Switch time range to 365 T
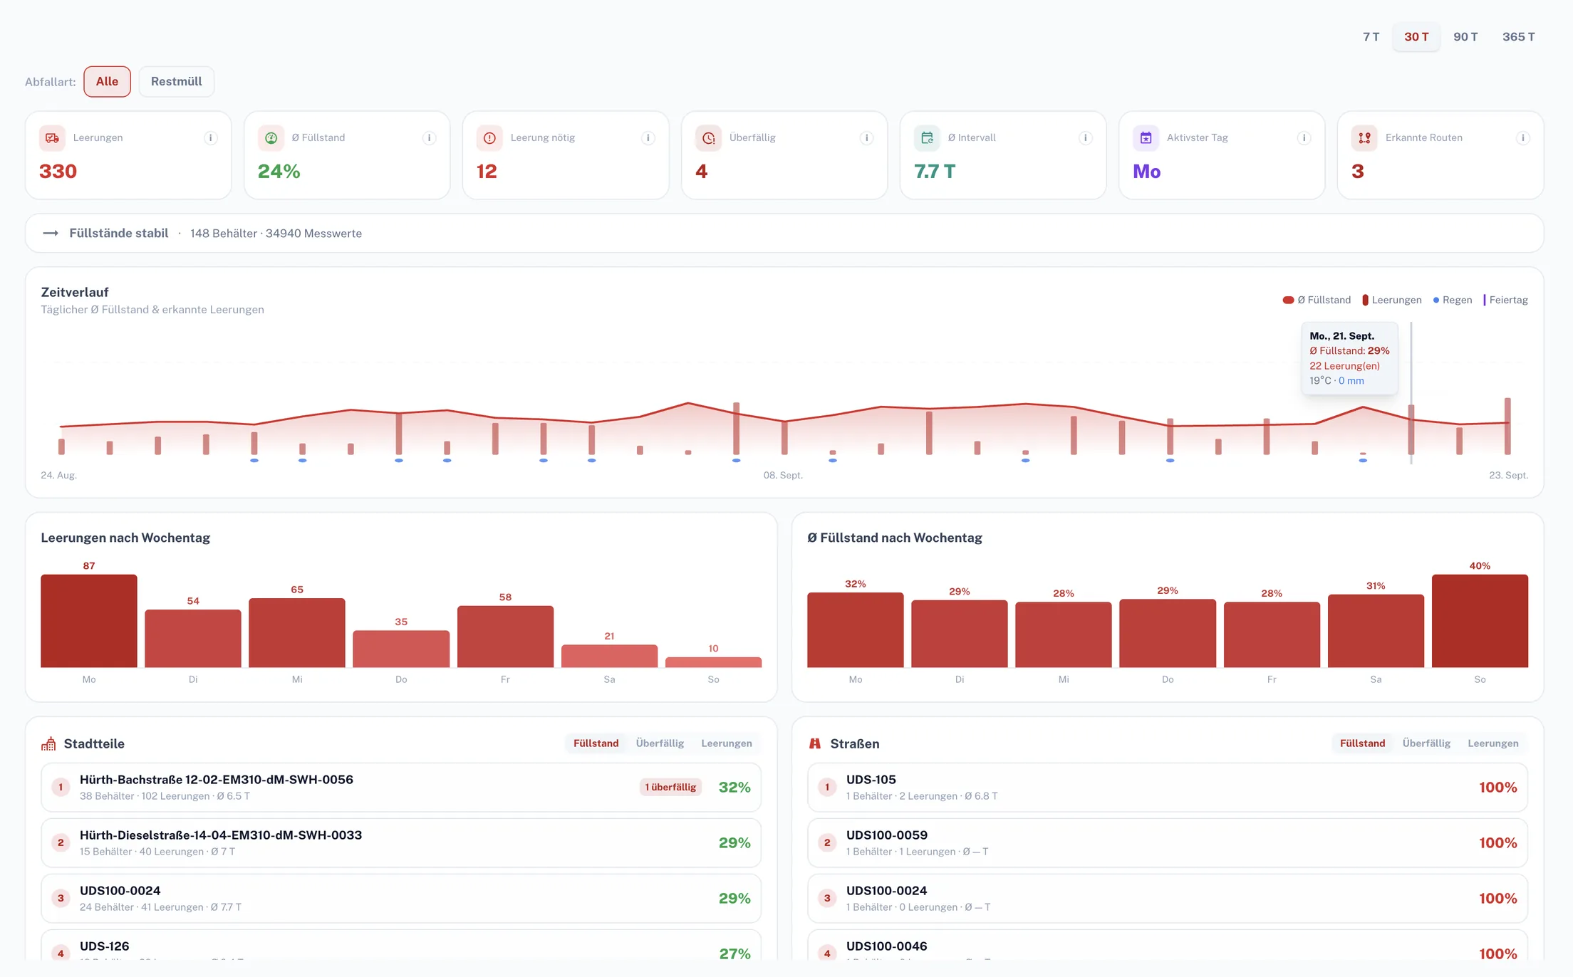This screenshot has height=977, width=1573. click(1518, 37)
